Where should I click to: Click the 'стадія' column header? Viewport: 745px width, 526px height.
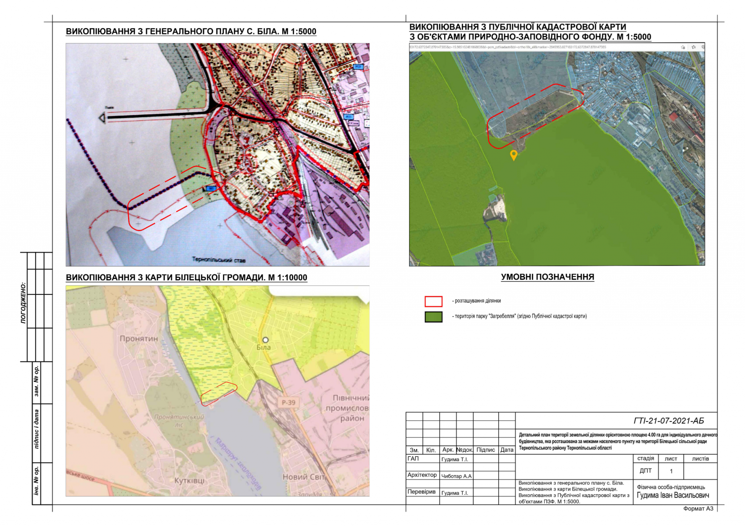[x=645, y=458]
